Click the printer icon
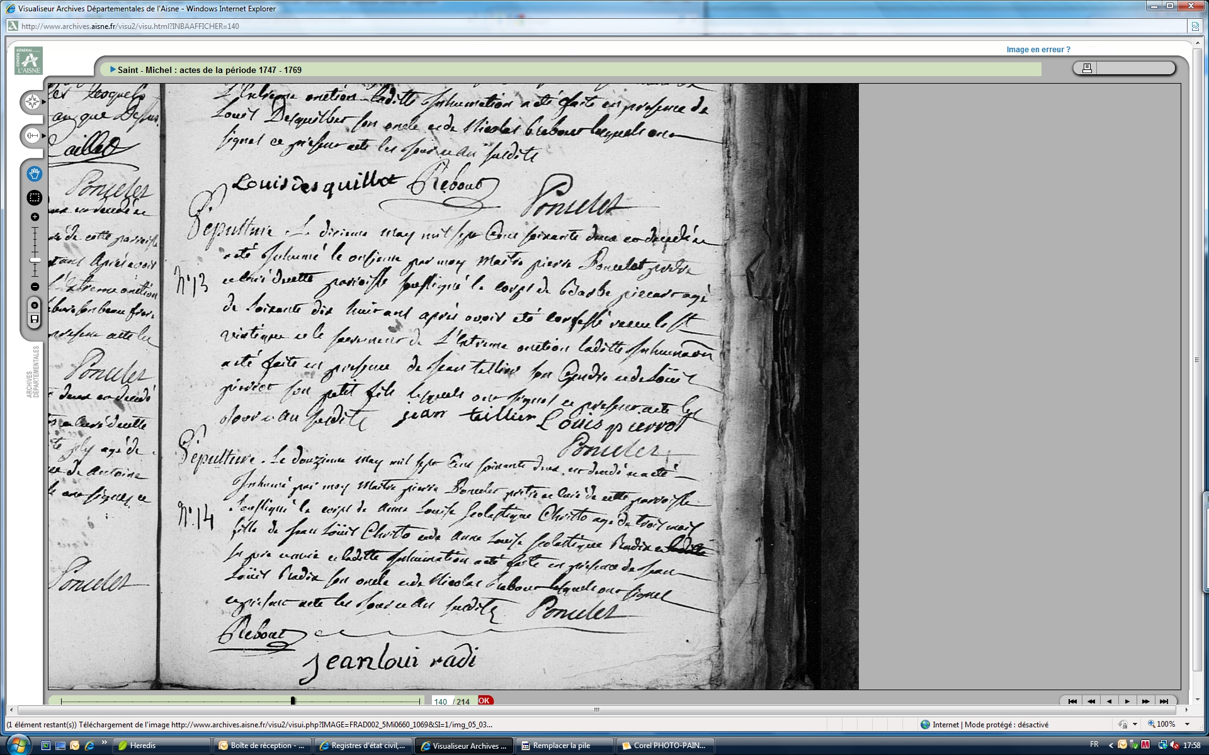The width and height of the screenshot is (1209, 755). tap(1087, 68)
